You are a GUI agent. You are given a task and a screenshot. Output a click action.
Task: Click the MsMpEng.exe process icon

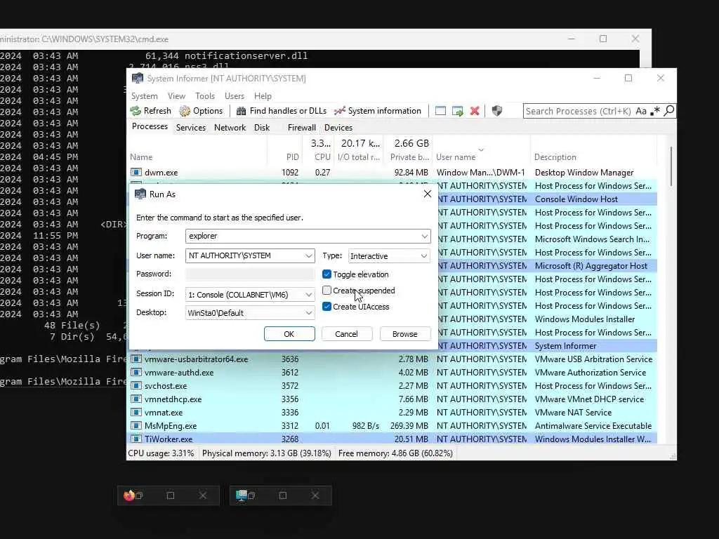[136, 425]
